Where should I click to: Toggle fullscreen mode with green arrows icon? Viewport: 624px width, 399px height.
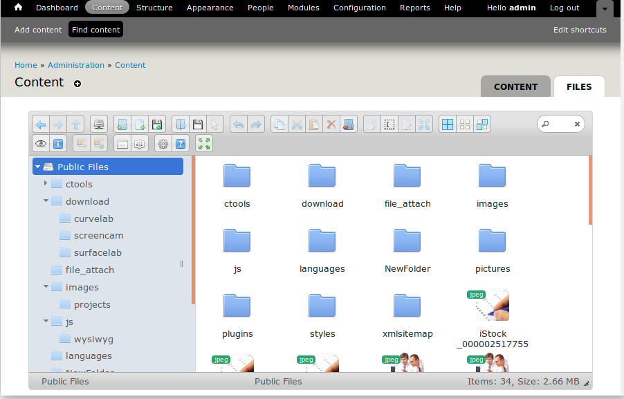pos(204,144)
